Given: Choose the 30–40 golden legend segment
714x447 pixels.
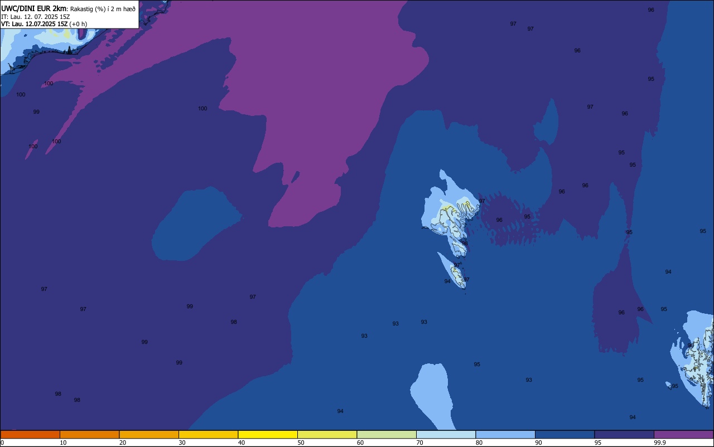Looking at the screenshot, I should coord(208,434).
